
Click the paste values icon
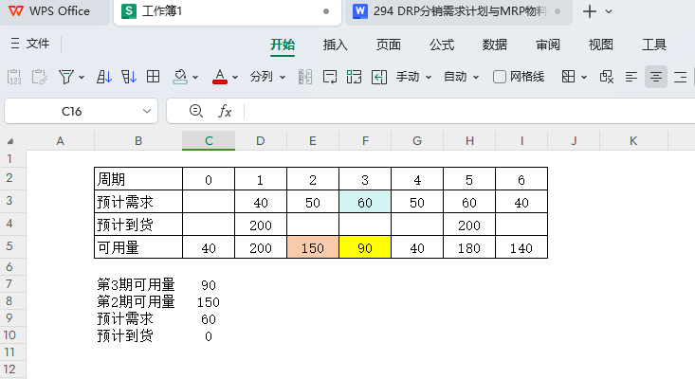point(14,77)
